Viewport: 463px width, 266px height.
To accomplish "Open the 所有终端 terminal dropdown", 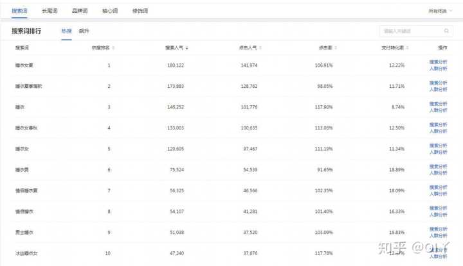I will tap(440, 11).
